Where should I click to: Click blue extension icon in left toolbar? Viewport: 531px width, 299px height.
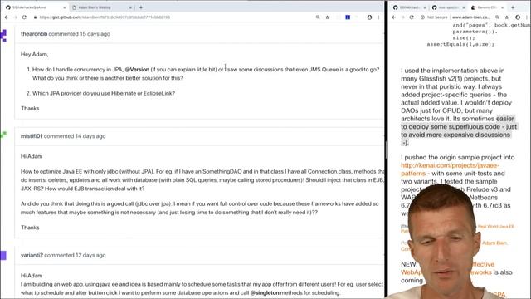(348, 17)
